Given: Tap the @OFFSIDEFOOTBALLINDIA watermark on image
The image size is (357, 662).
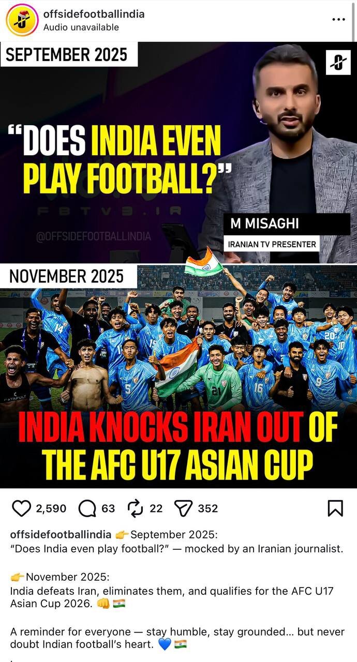Looking at the screenshot, I should (x=94, y=236).
